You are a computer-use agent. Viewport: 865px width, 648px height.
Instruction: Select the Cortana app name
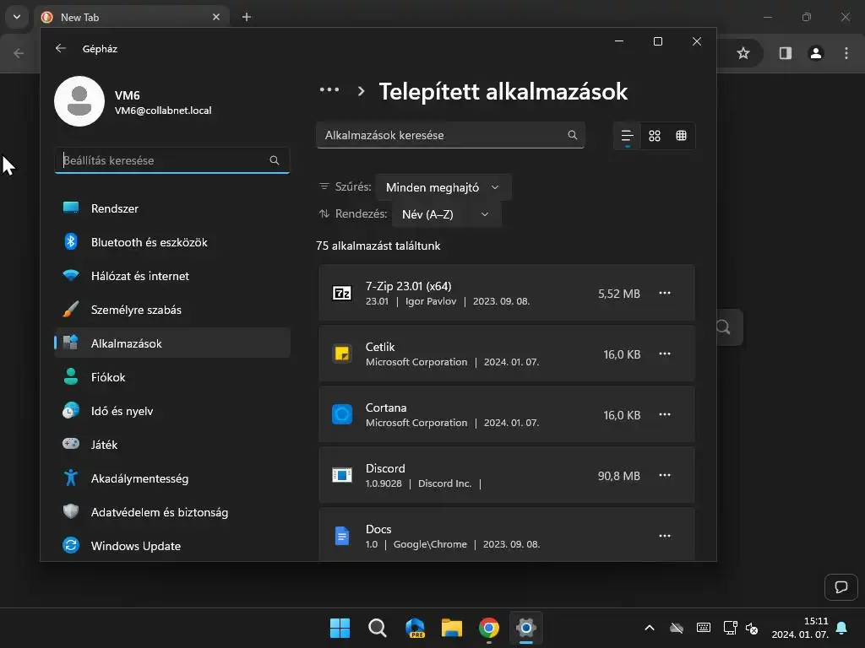(x=385, y=408)
